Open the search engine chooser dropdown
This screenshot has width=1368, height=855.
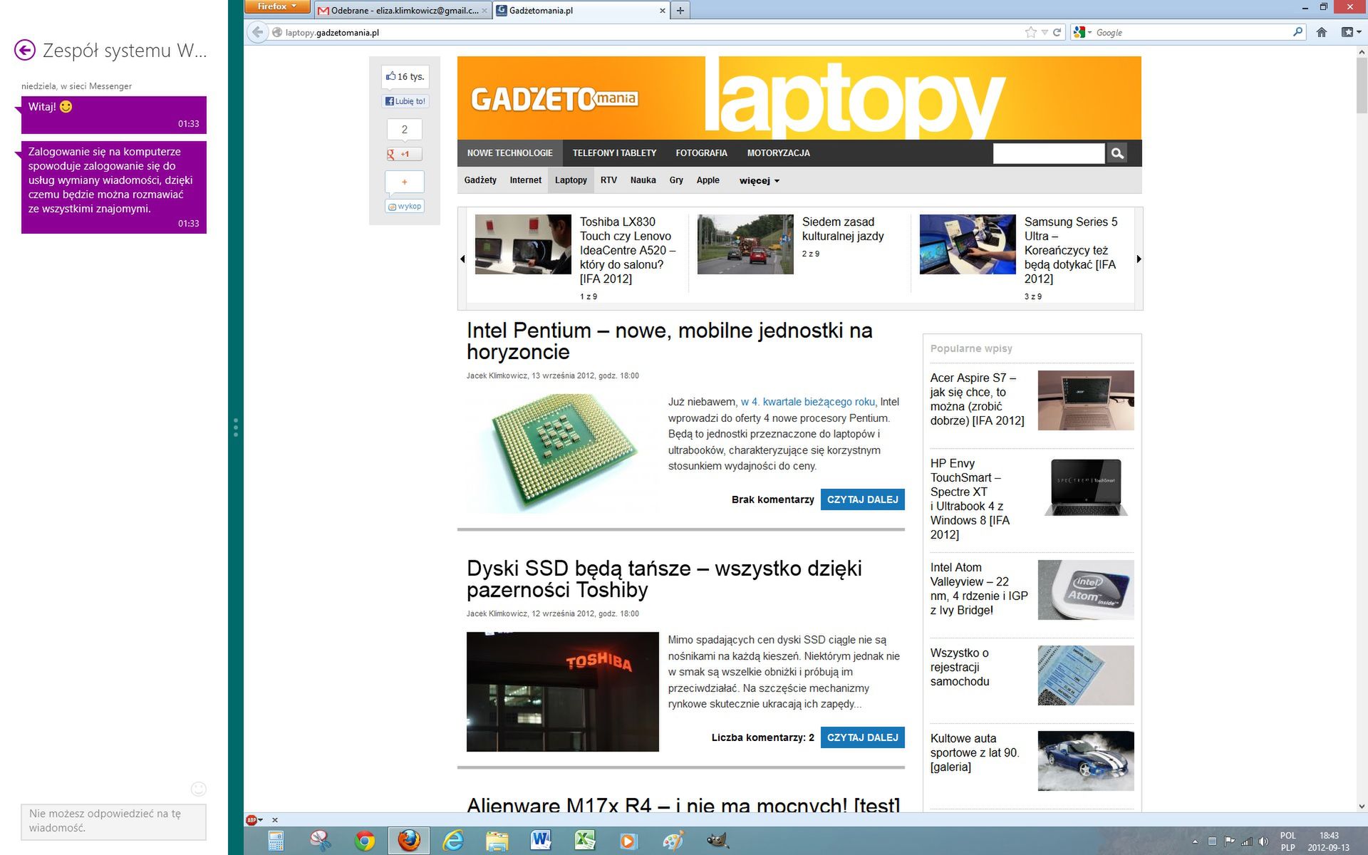click(1082, 32)
